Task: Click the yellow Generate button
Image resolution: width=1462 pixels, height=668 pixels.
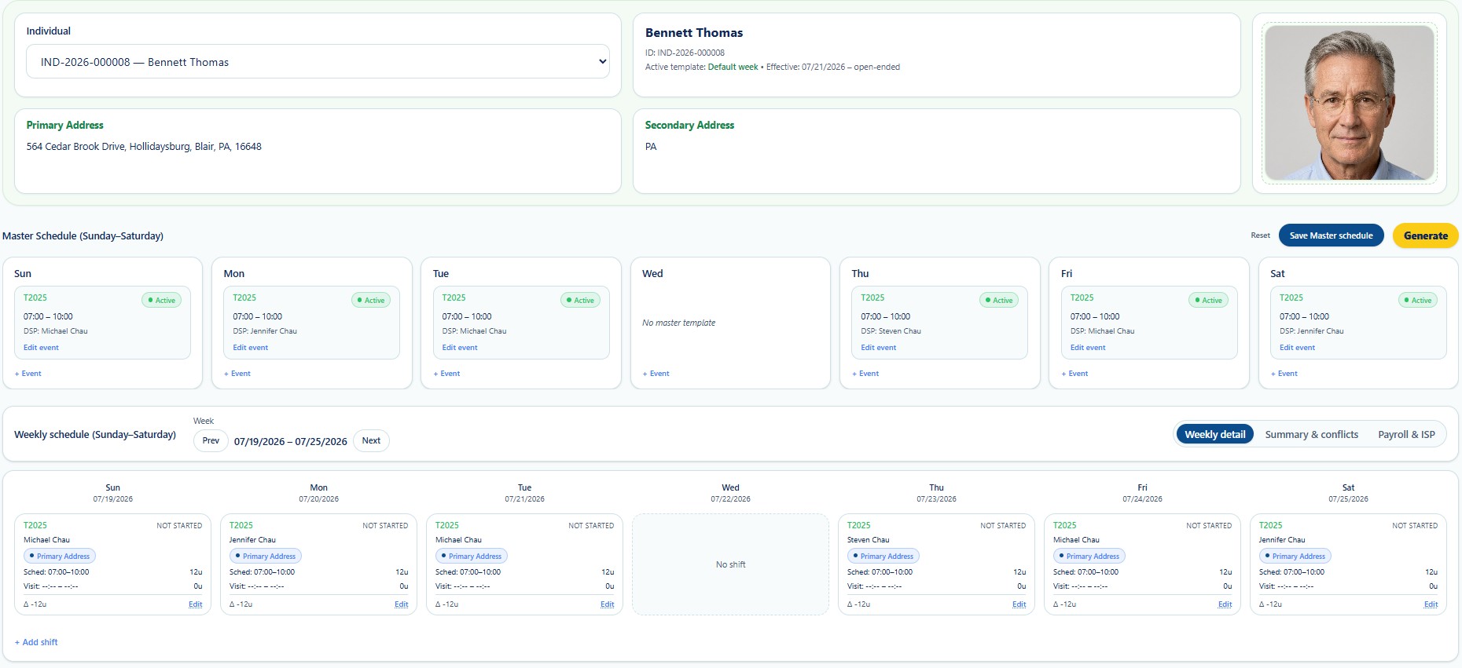Action: coord(1425,235)
